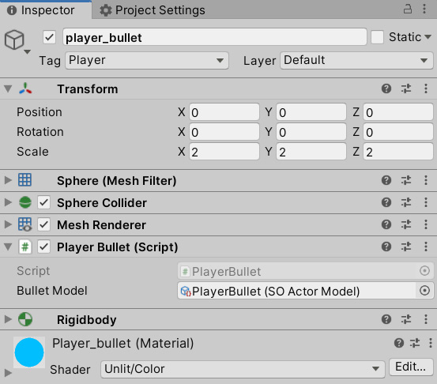The image size is (437, 384).
Task: Click the material Edit... button
Action: (x=411, y=367)
